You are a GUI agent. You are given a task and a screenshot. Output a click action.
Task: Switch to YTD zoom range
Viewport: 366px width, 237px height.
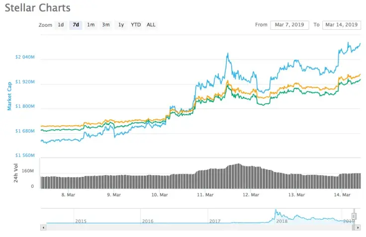click(x=136, y=24)
